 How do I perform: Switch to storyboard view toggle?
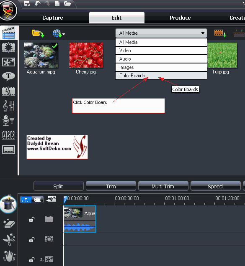38,200
